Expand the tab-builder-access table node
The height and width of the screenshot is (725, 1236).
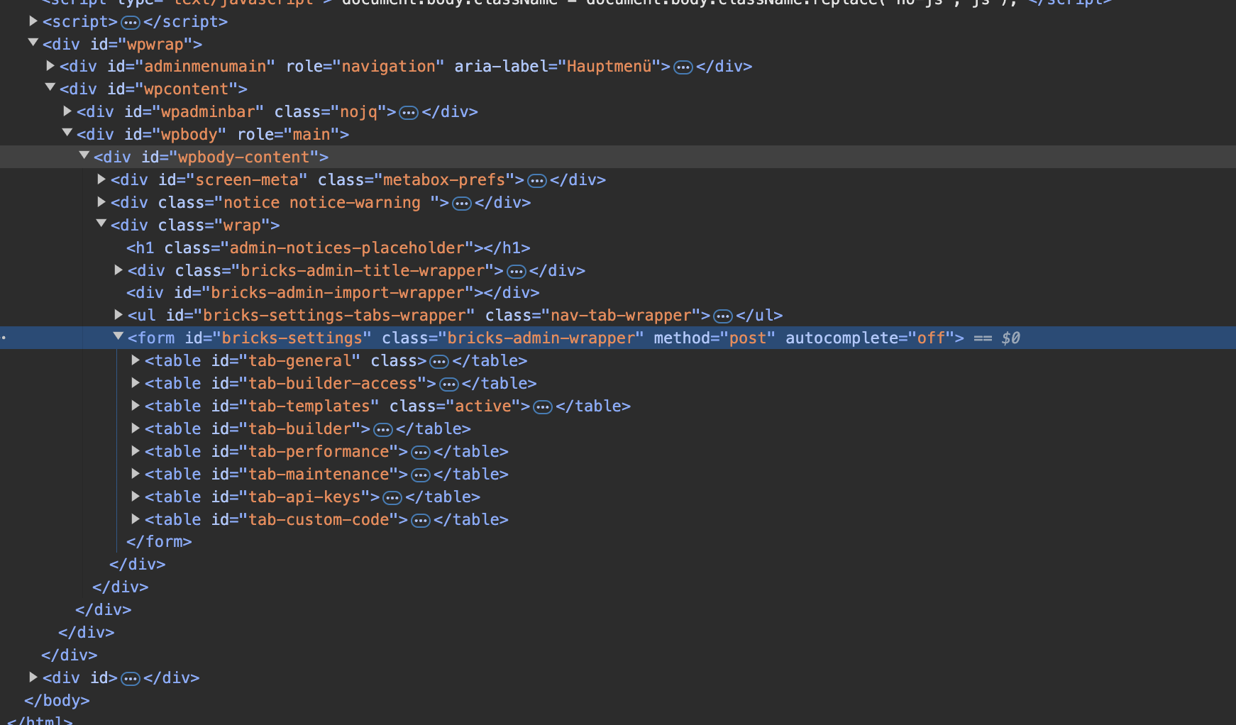click(x=135, y=382)
